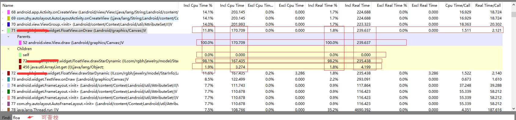Expand row 74 FrameLayout.<init>

point(3,85)
